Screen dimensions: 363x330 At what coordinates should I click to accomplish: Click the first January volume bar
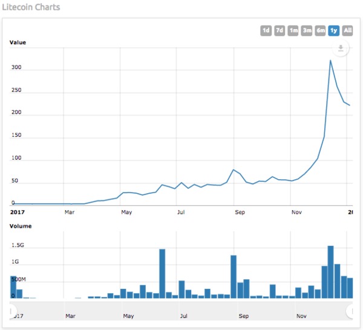tap(13, 287)
